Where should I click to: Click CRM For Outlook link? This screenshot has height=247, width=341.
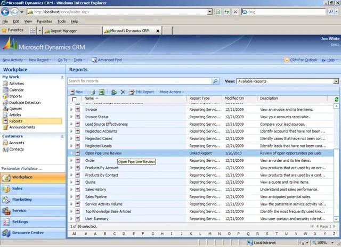coord(301,60)
